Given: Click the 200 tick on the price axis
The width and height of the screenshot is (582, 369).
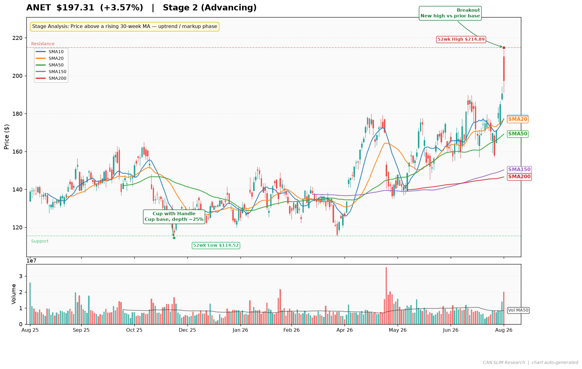Looking at the screenshot, I should click(x=18, y=76).
